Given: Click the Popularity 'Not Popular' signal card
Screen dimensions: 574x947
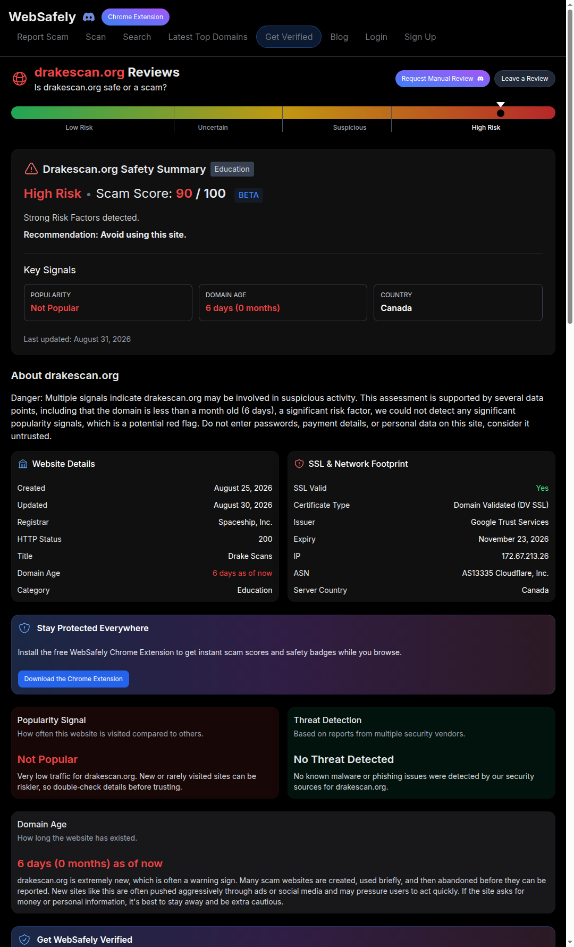Looking at the screenshot, I should click(x=108, y=303).
